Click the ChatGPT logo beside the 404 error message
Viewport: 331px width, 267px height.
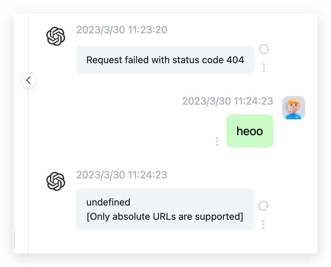tap(55, 36)
